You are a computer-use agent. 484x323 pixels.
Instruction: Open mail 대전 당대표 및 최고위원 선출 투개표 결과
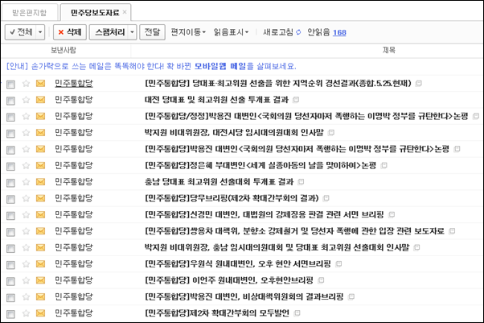tap(217, 100)
